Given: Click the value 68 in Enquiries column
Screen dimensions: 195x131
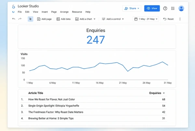Looking at the screenshot, I should pos(163,99).
